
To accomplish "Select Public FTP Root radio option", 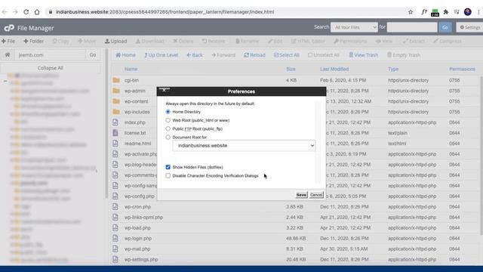I will (168, 128).
